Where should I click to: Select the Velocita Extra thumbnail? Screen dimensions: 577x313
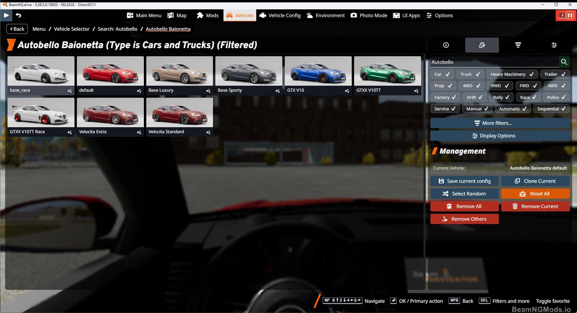coord(110,113)
